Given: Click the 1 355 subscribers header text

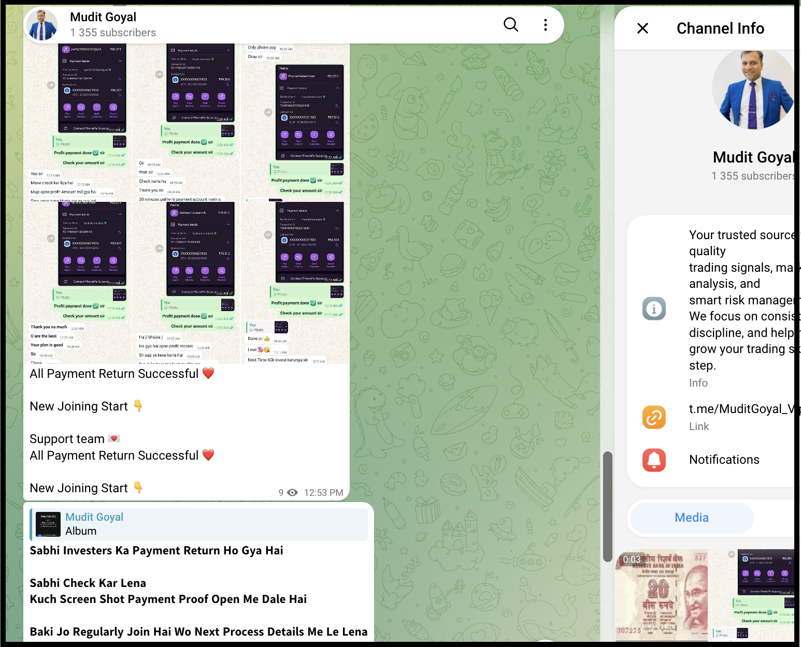Looking at the screenshot, I should click(113, 33).
